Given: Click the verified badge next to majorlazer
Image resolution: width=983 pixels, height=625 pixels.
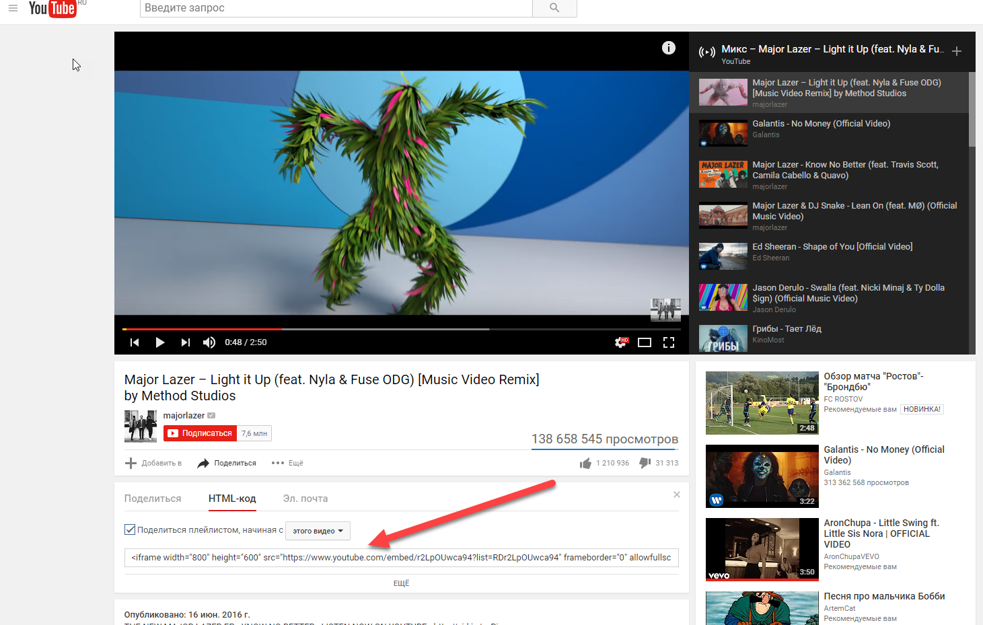Looking at the screenshot, I should pyautogui.click(x=211, y=416).
